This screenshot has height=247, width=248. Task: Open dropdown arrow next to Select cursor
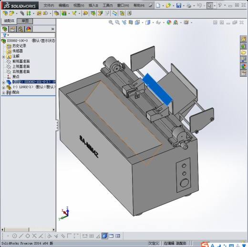tap(215, 6)
